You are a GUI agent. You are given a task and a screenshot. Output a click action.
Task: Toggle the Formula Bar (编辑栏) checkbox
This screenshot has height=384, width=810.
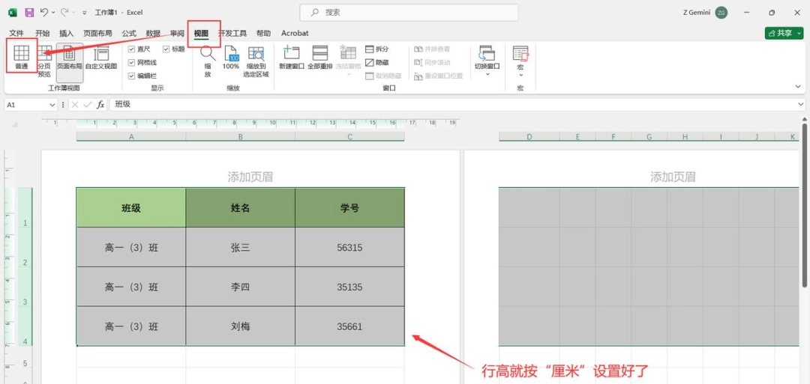point(131,76)
